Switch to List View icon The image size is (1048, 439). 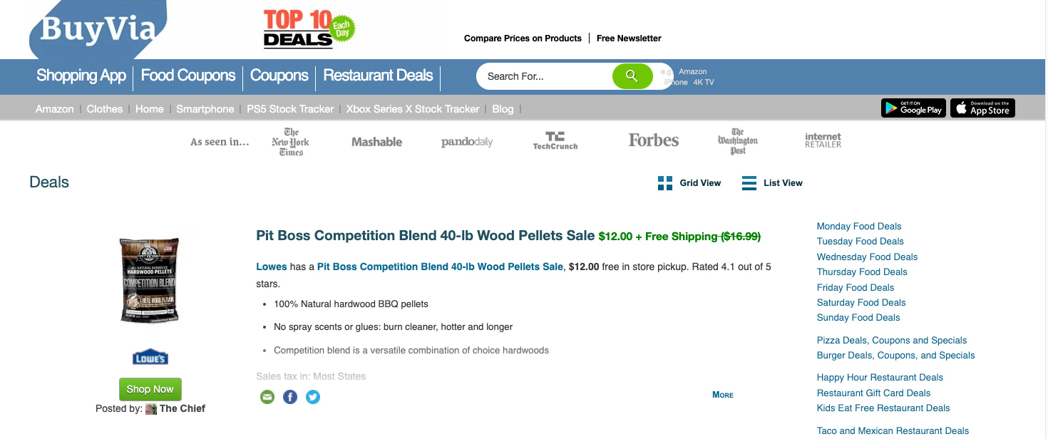tap(749, 183)
